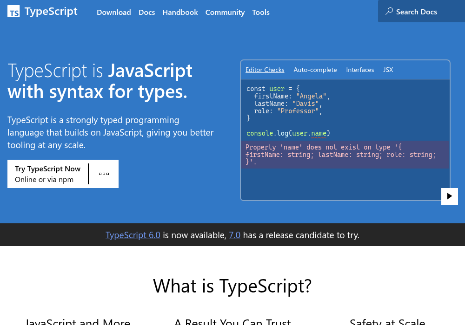Select Tools in the top navigation
The image size is (465, 325).
point(261,13)
